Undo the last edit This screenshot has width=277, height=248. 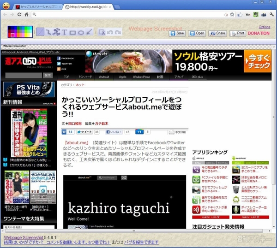pyautogui.click(x=110, y=32)
